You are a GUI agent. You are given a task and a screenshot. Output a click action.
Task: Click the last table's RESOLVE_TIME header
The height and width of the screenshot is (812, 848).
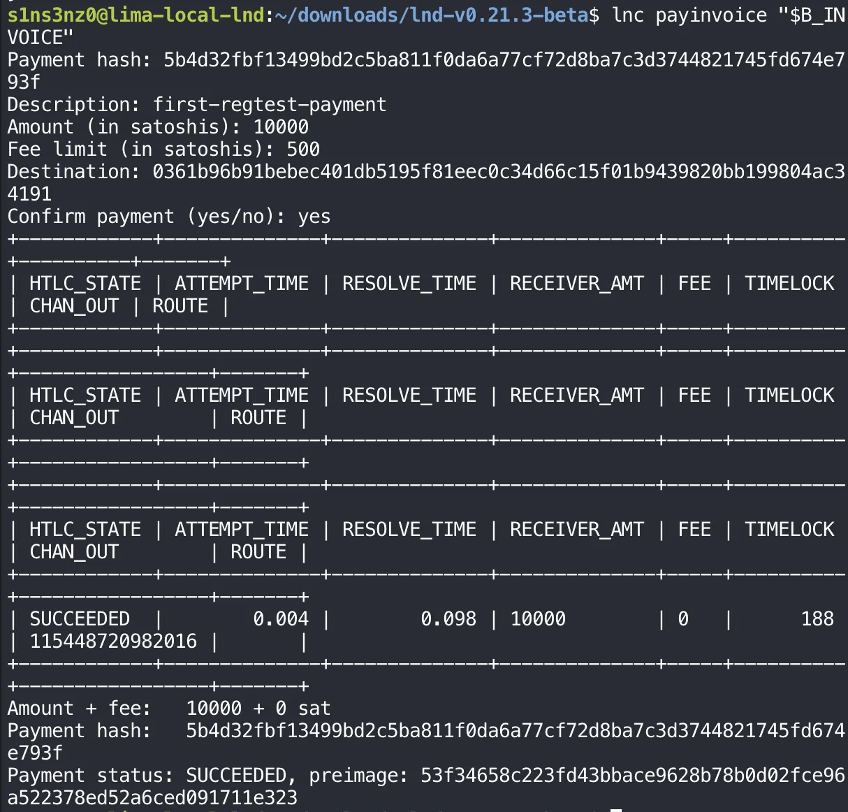coord(409,529)
